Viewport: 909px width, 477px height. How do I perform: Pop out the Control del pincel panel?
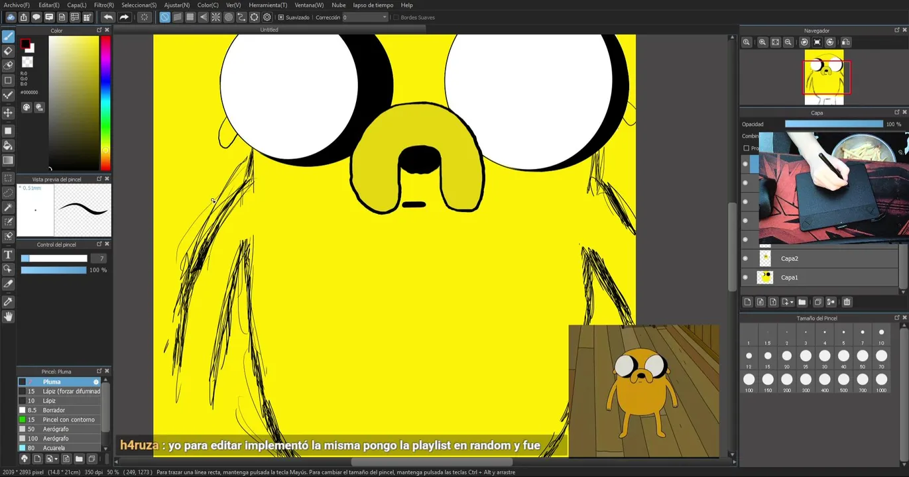[99, 244]
